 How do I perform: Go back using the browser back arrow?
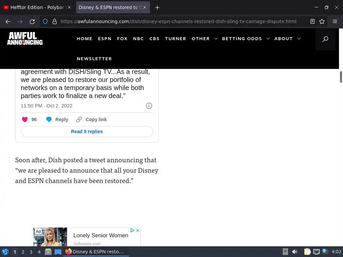point(8,21)
